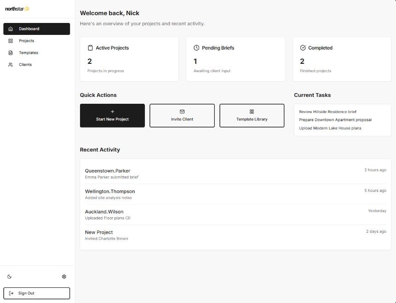The height and width of the screenshot is (303, 396).
Task: Open Wellington.Thompson activity entry
Action: tap(235, 194)
